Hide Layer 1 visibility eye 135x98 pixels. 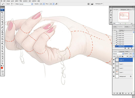click(x=114, y=72)
